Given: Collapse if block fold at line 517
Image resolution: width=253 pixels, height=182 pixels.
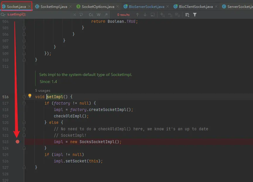Looking at the screenshot, I should (x=24, y=103).
